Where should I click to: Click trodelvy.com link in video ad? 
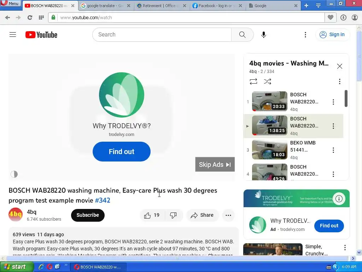pos(122,134)
